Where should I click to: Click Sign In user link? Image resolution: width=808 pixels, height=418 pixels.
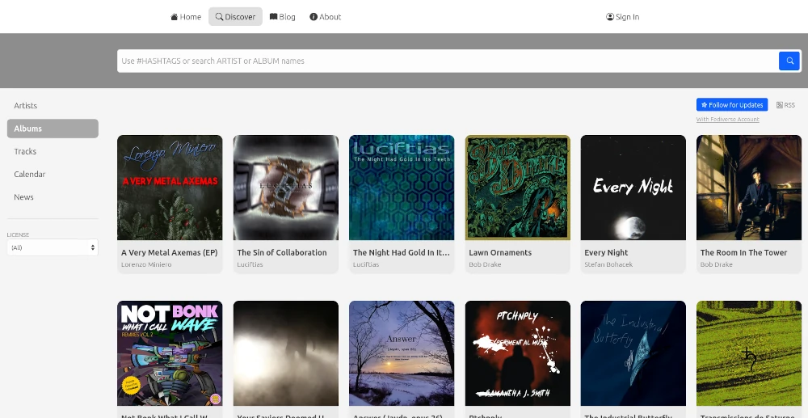tap(622, 17)
